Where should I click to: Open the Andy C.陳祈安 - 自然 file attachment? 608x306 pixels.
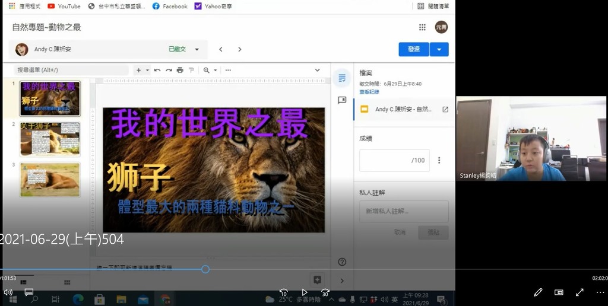point(403,109)
